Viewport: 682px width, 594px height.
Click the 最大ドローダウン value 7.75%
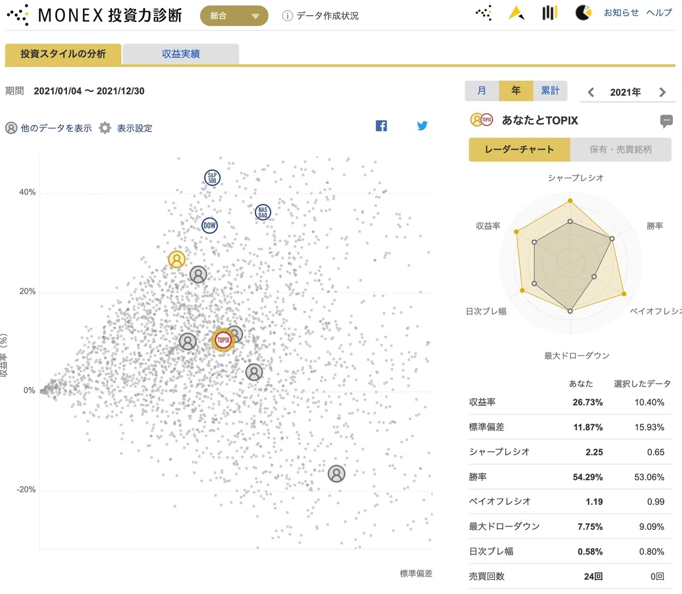590,526
